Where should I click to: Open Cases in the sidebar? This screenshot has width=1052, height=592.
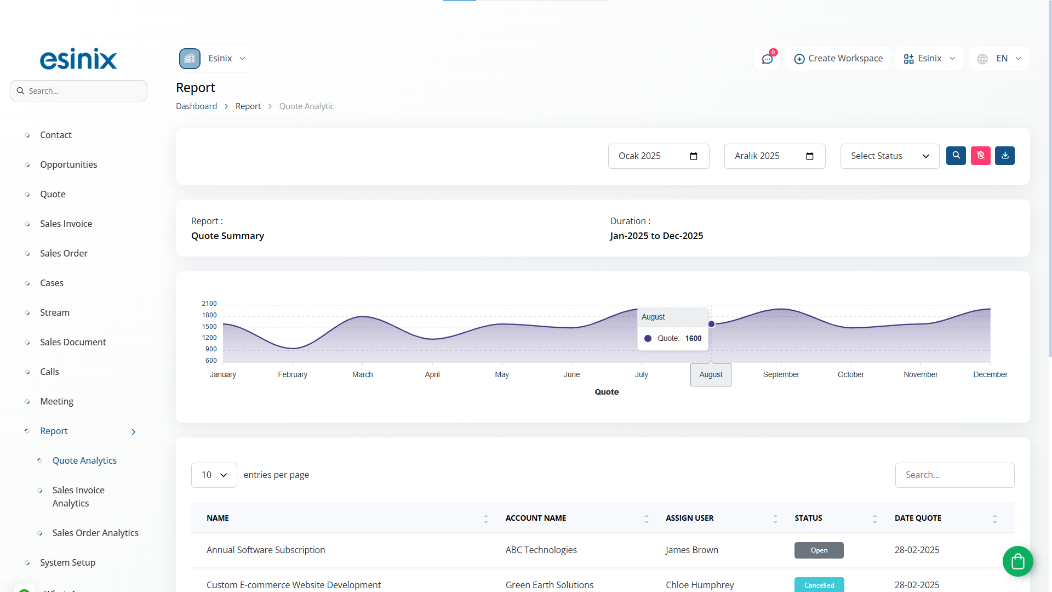pos(52,283)
